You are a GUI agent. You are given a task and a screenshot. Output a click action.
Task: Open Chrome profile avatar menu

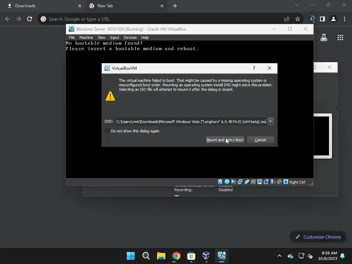[x=333, y=19]
